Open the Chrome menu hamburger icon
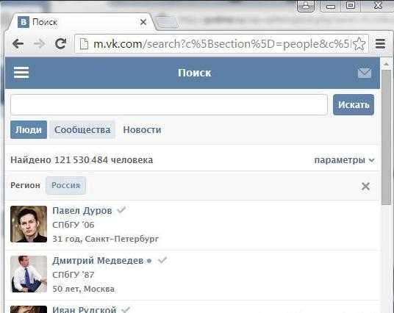Image resolution: width=394 pixels, height=313 pixels. (x=380, y=44)
